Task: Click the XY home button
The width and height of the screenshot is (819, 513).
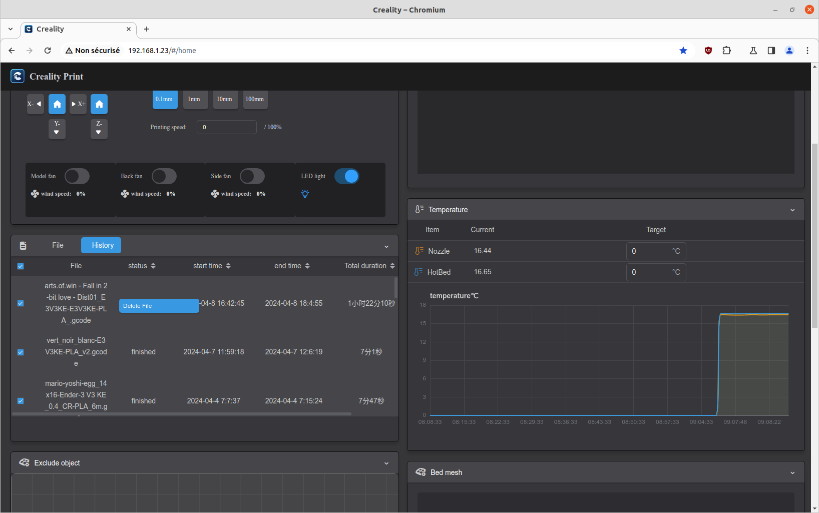Action: (57, 104)
